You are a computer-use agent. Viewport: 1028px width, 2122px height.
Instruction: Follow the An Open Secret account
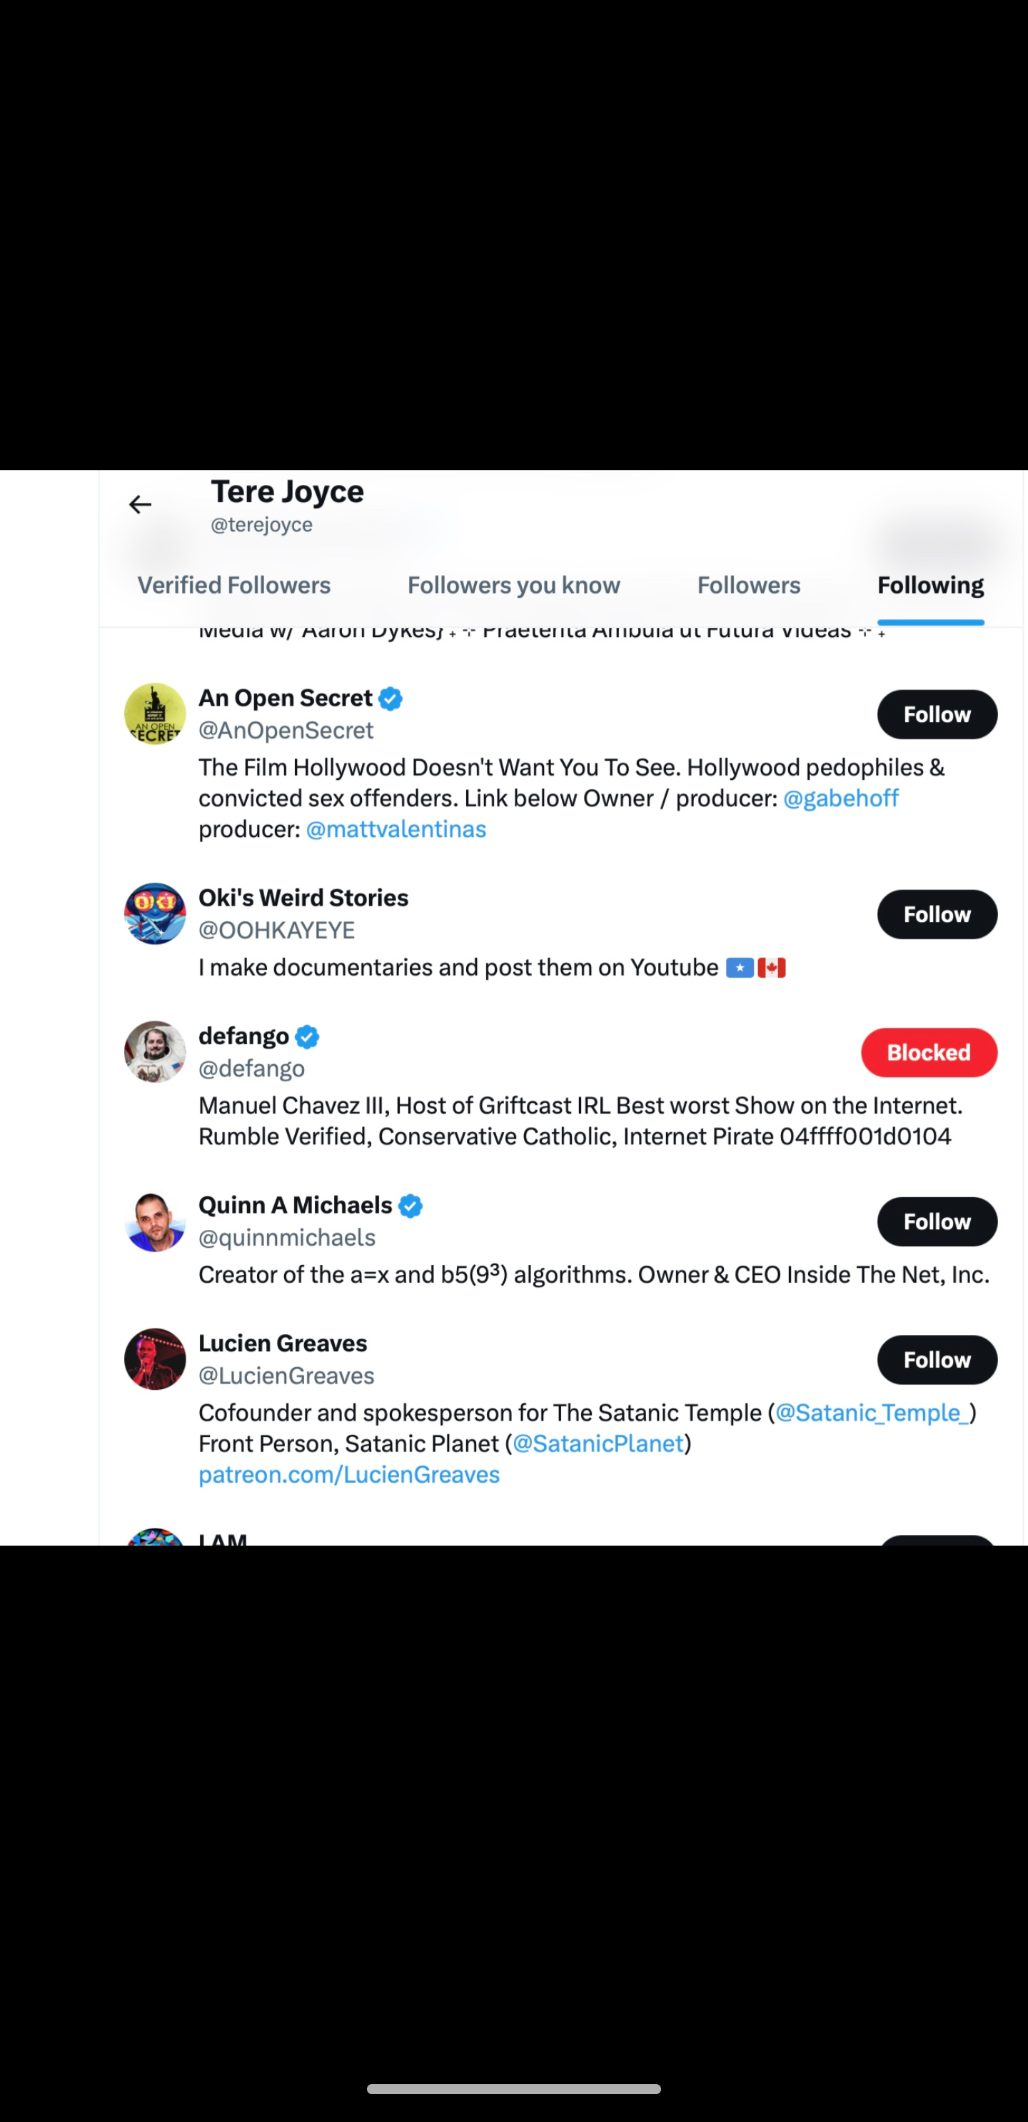point(936,714)
